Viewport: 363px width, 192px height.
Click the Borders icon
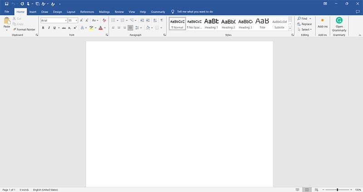[157, 28]
